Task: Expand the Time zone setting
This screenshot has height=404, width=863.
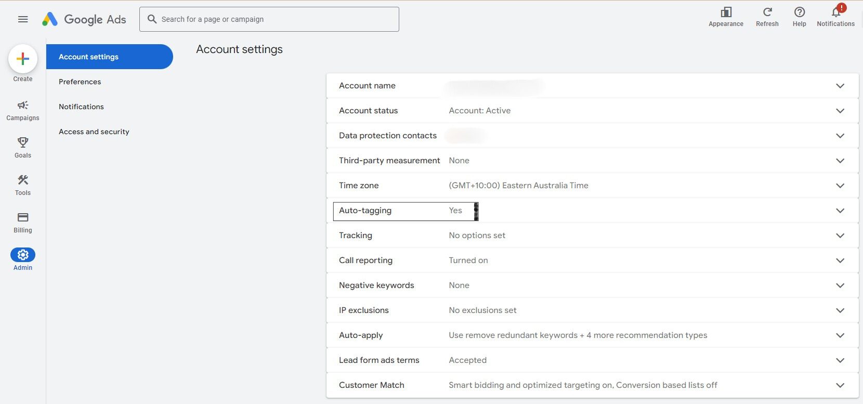Action: click(840, 186)
